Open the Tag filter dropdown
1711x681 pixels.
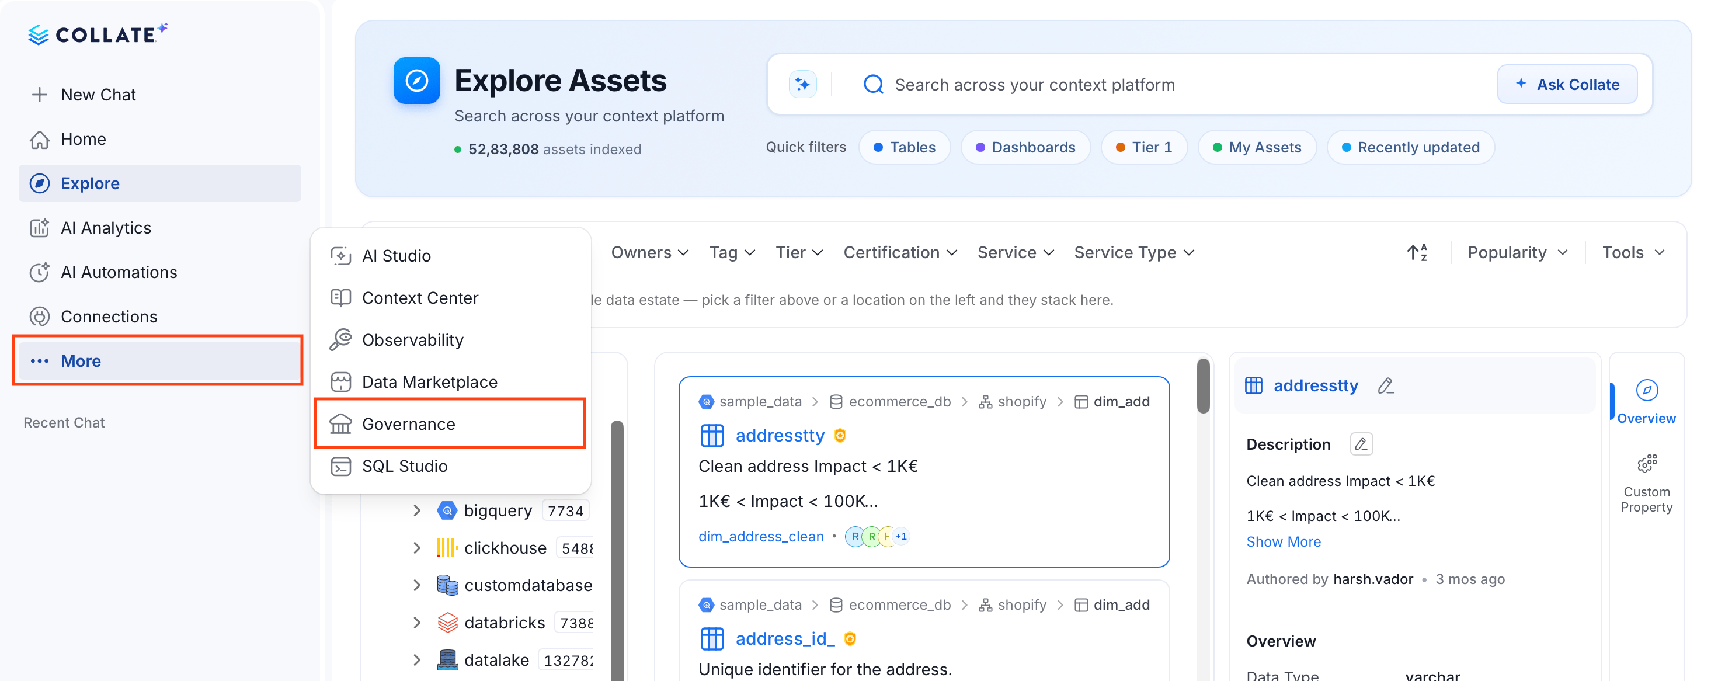click(x=732, y=252)
